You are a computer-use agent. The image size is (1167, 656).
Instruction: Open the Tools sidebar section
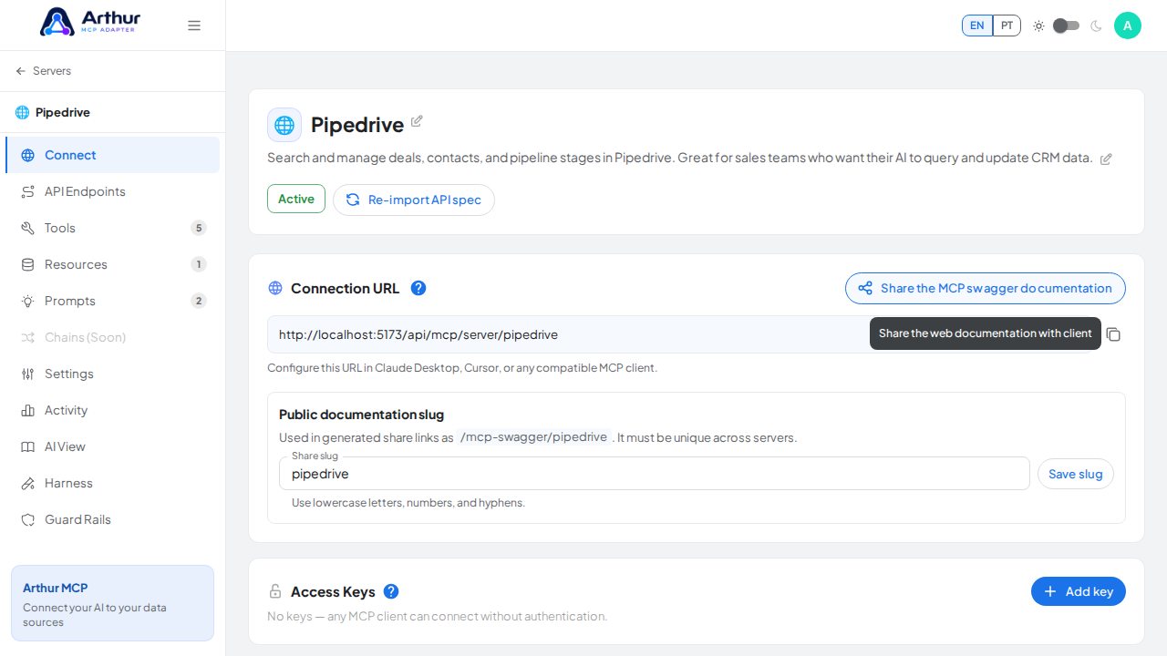112,228
